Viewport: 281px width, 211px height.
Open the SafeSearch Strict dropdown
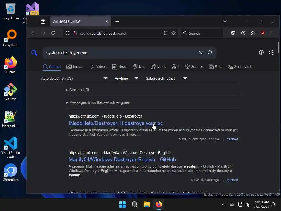(166, 78)
